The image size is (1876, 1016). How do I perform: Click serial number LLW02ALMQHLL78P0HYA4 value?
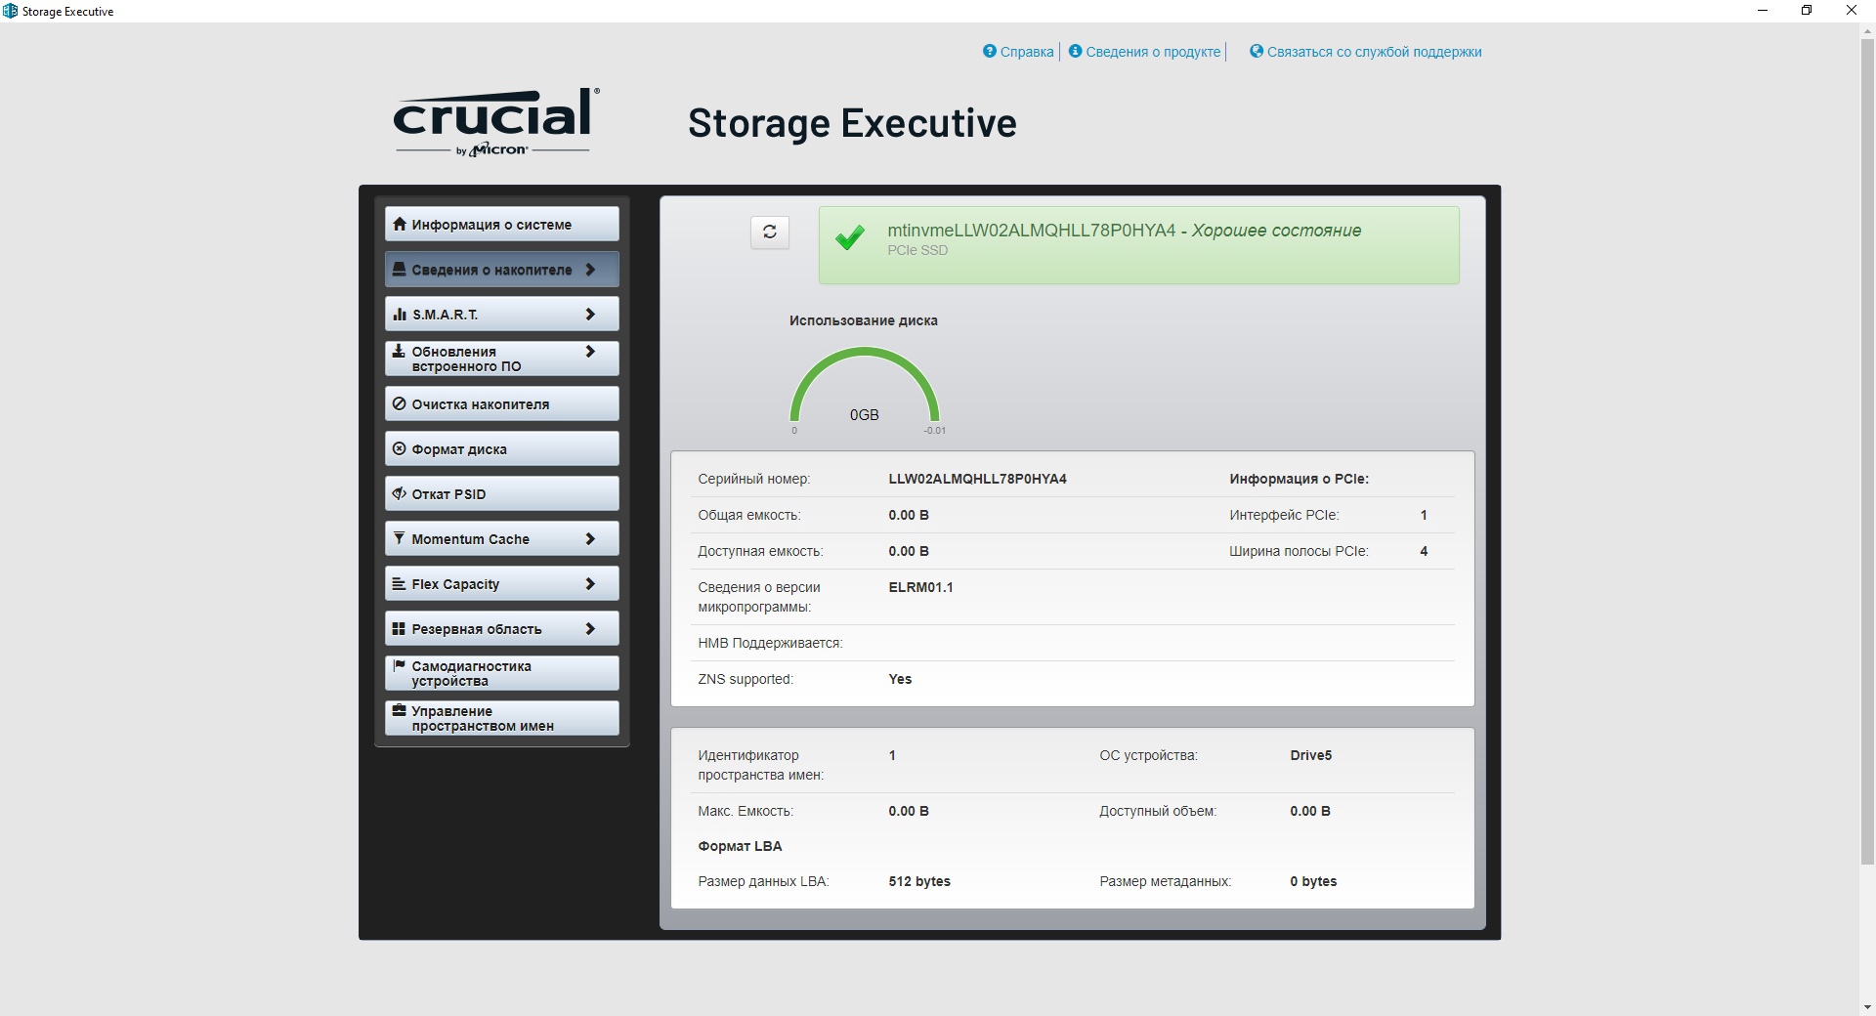(977, 479)
